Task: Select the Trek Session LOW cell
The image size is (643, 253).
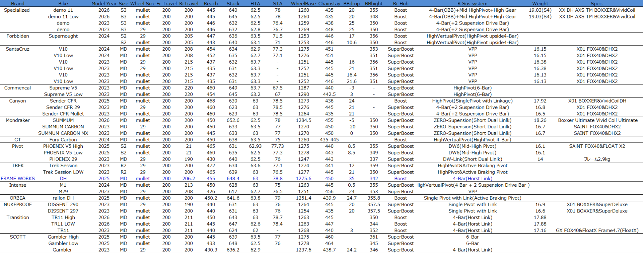Action: pyautogui.click(x=63, y=172)
